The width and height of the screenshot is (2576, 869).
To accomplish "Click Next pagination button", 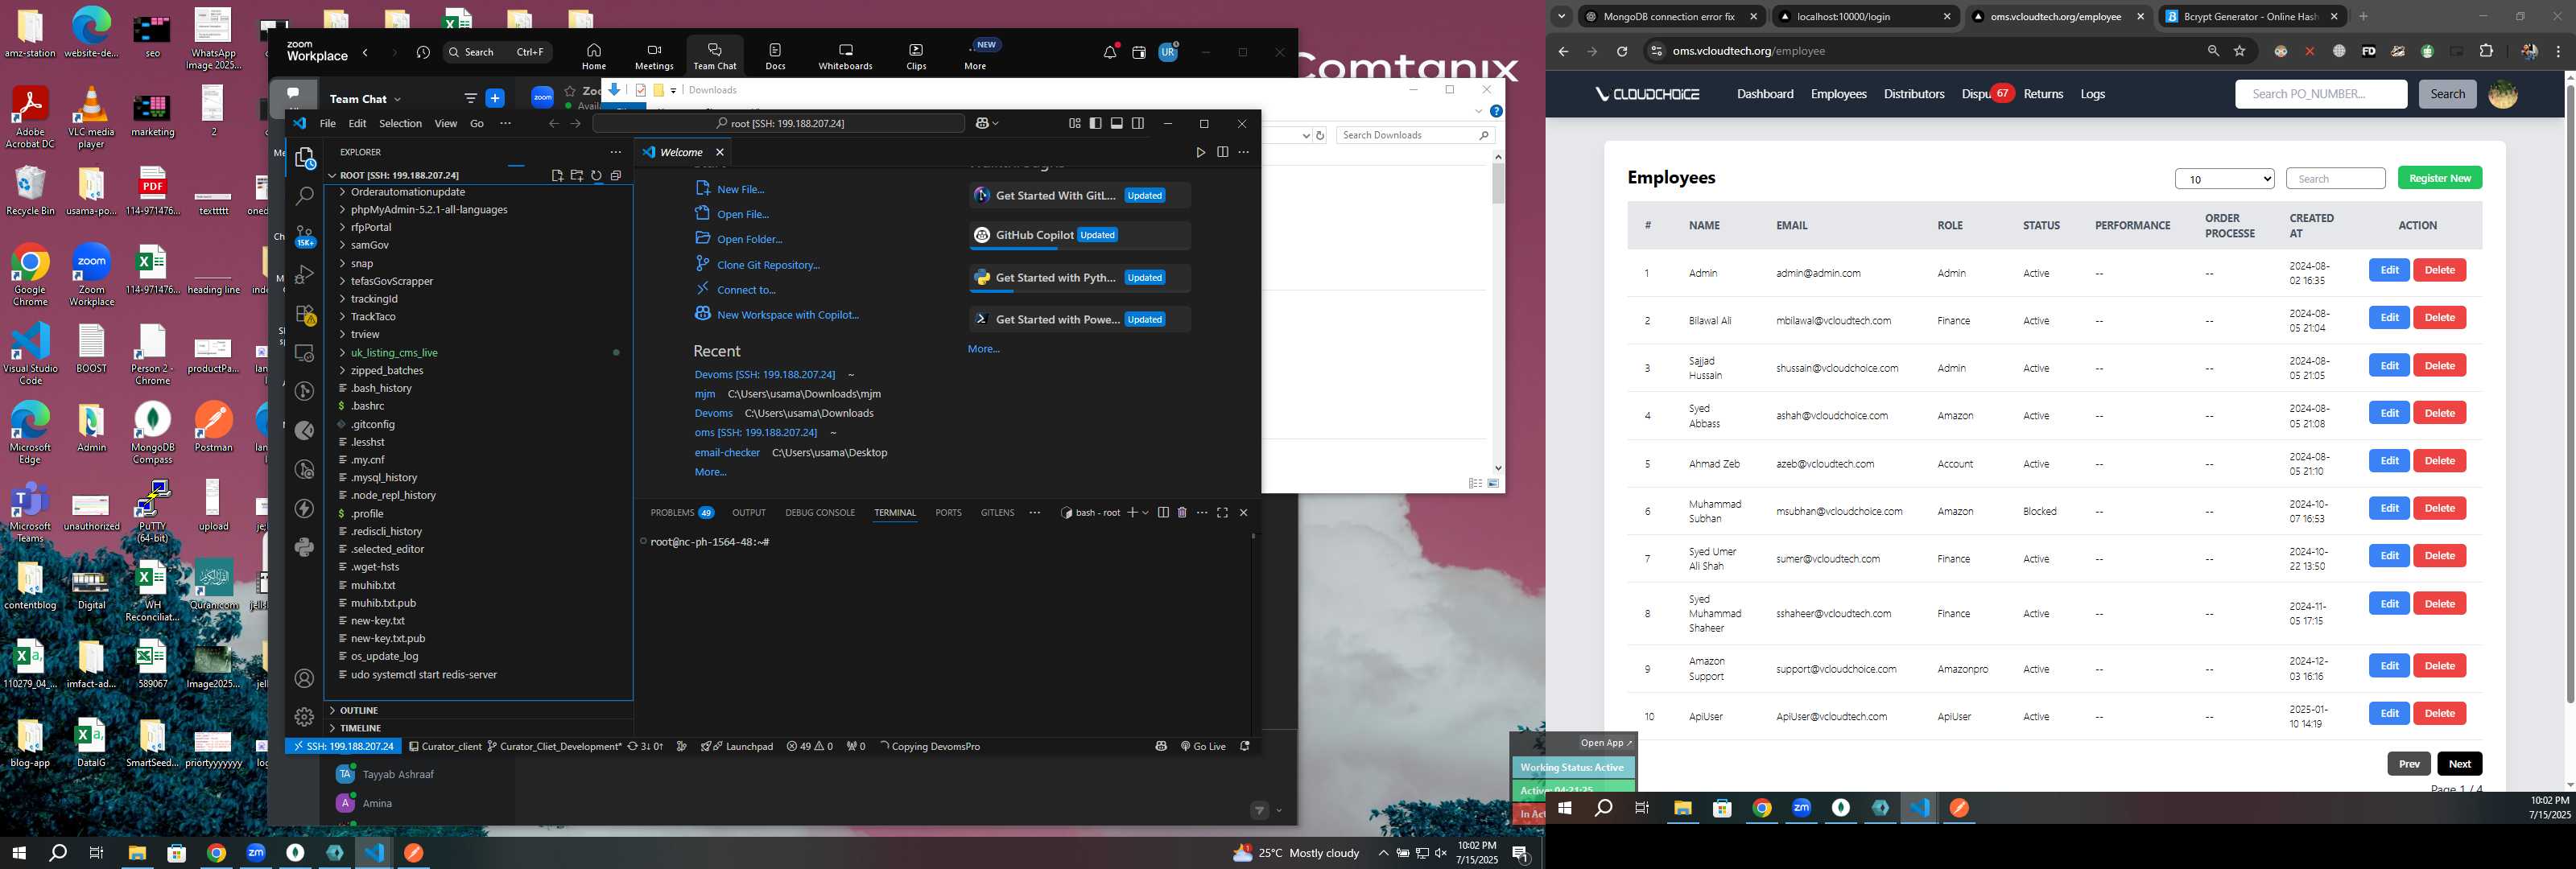I will (x=2459, y=764).
